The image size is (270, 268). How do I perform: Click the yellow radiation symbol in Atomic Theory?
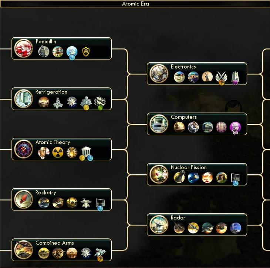coord(58,153)
